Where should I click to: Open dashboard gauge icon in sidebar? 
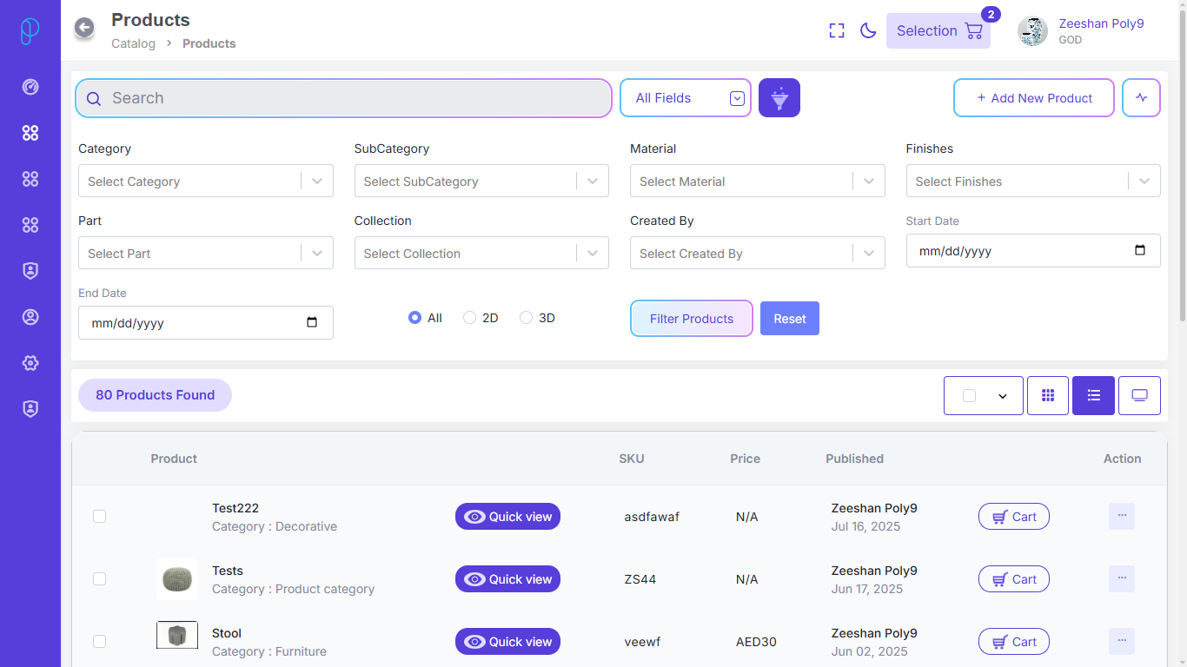(30, 87)
